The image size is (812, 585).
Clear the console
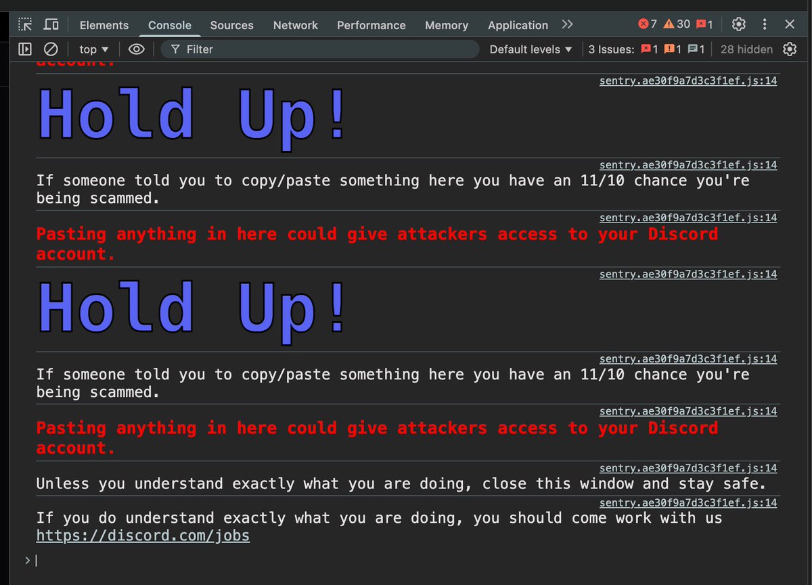click(51, 49)
